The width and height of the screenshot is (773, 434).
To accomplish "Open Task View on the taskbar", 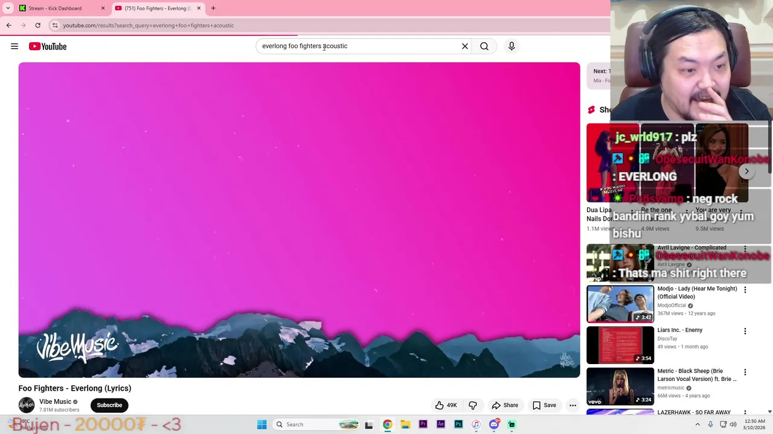I will [x=369, y=424].
